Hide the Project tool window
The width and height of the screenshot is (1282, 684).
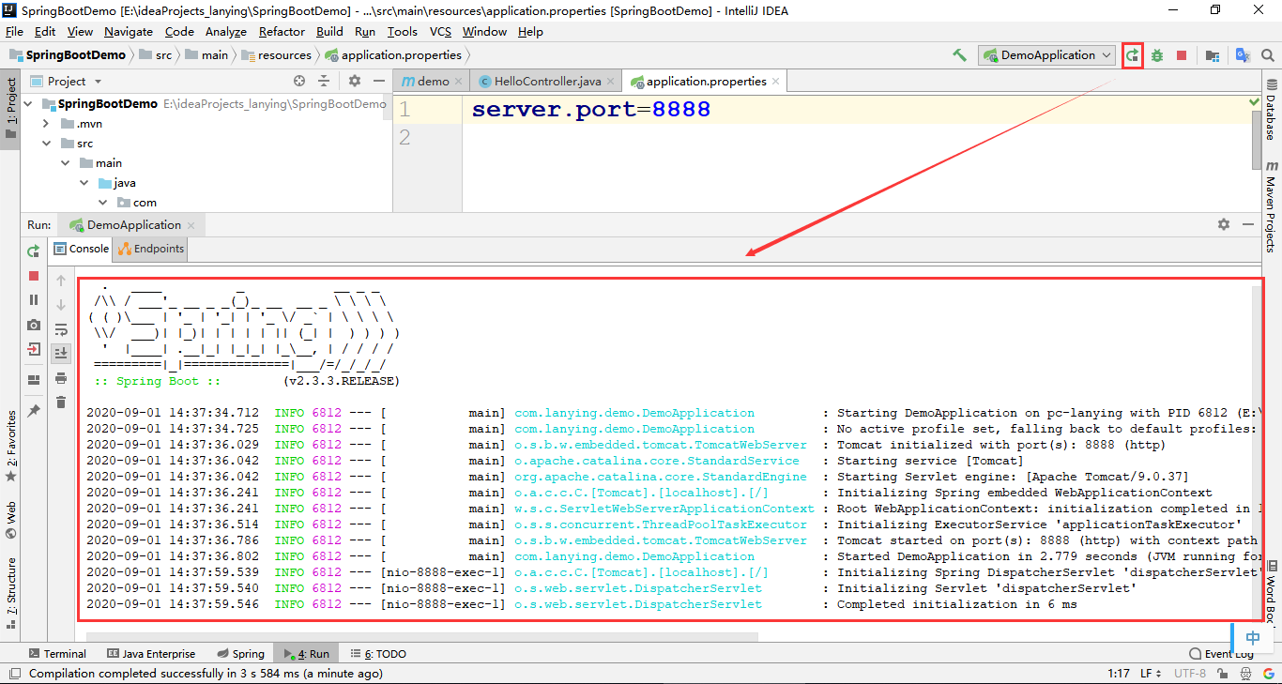tap(378, 82)
